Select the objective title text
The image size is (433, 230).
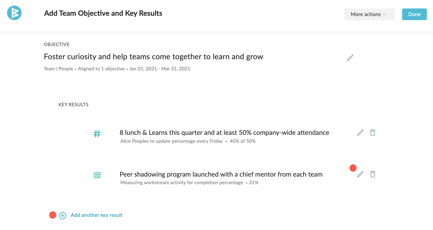pyautogui.click(x=154, y=57)
